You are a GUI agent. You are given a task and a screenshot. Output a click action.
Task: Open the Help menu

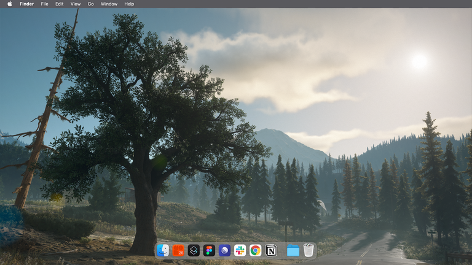[129, 4]
